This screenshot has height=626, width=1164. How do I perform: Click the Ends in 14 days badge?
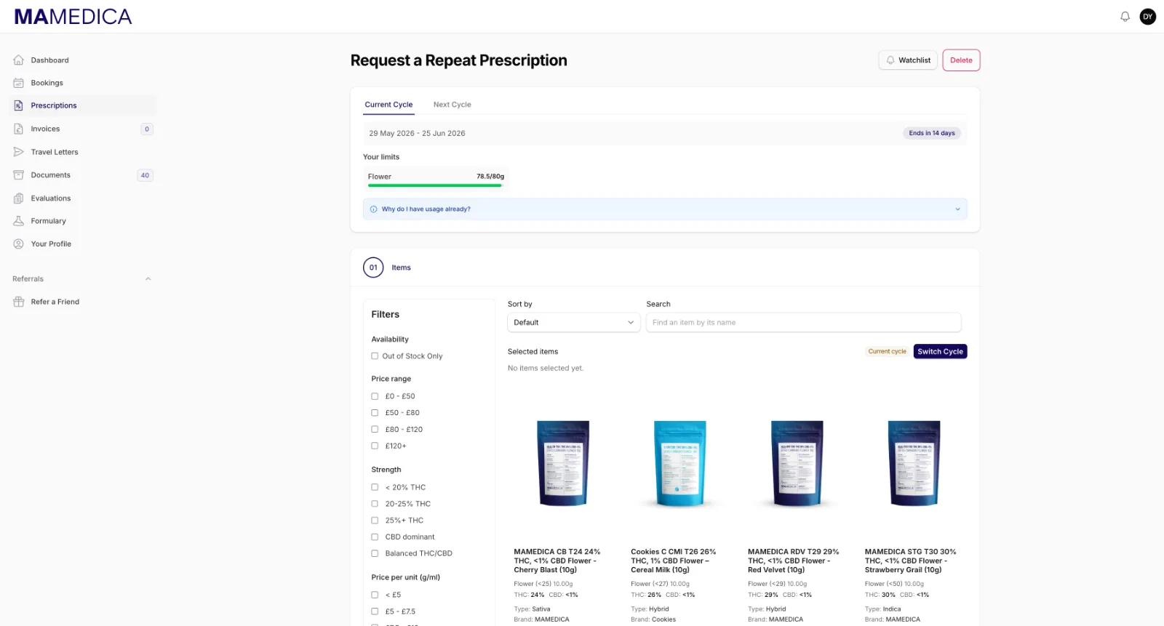pyautogui.click(x=932, y=133)
